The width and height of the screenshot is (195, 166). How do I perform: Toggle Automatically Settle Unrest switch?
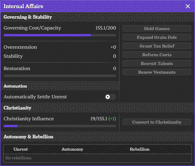tap(111, 97)
